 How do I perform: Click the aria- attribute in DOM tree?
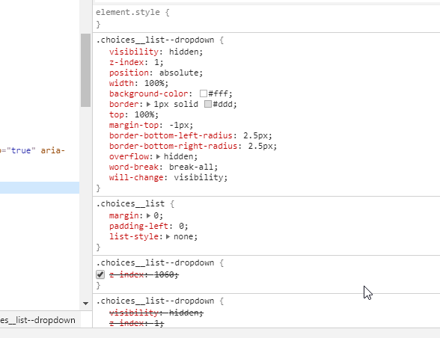(52, 150)
